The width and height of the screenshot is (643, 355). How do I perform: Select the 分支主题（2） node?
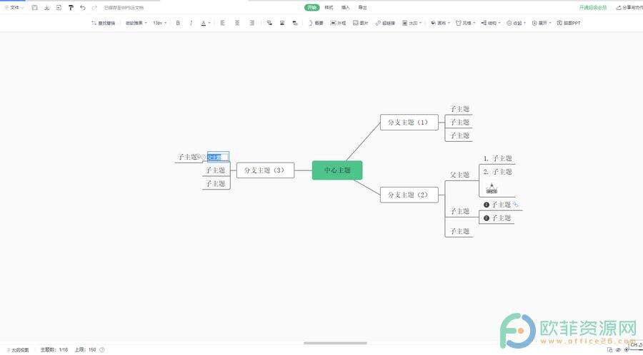coord(409,195)
